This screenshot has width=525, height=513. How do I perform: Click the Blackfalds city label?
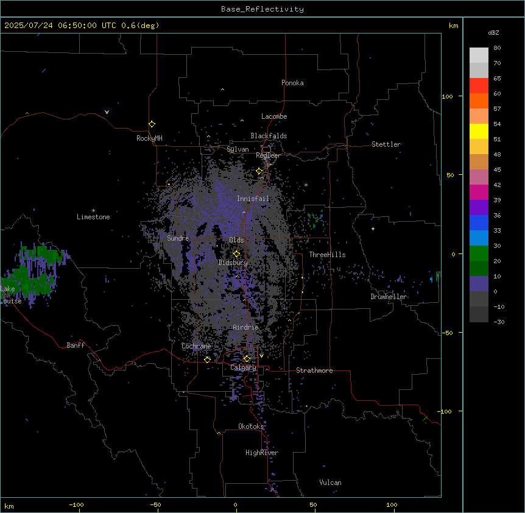coord(269,136)
